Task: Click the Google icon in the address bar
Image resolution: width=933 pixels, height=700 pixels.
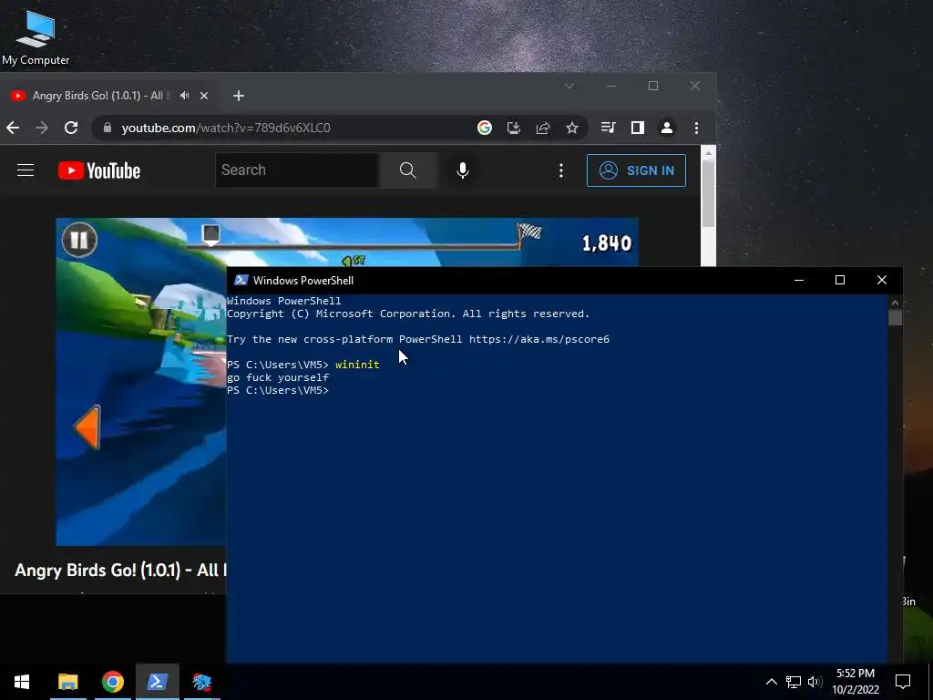Action: click(485, 128)
